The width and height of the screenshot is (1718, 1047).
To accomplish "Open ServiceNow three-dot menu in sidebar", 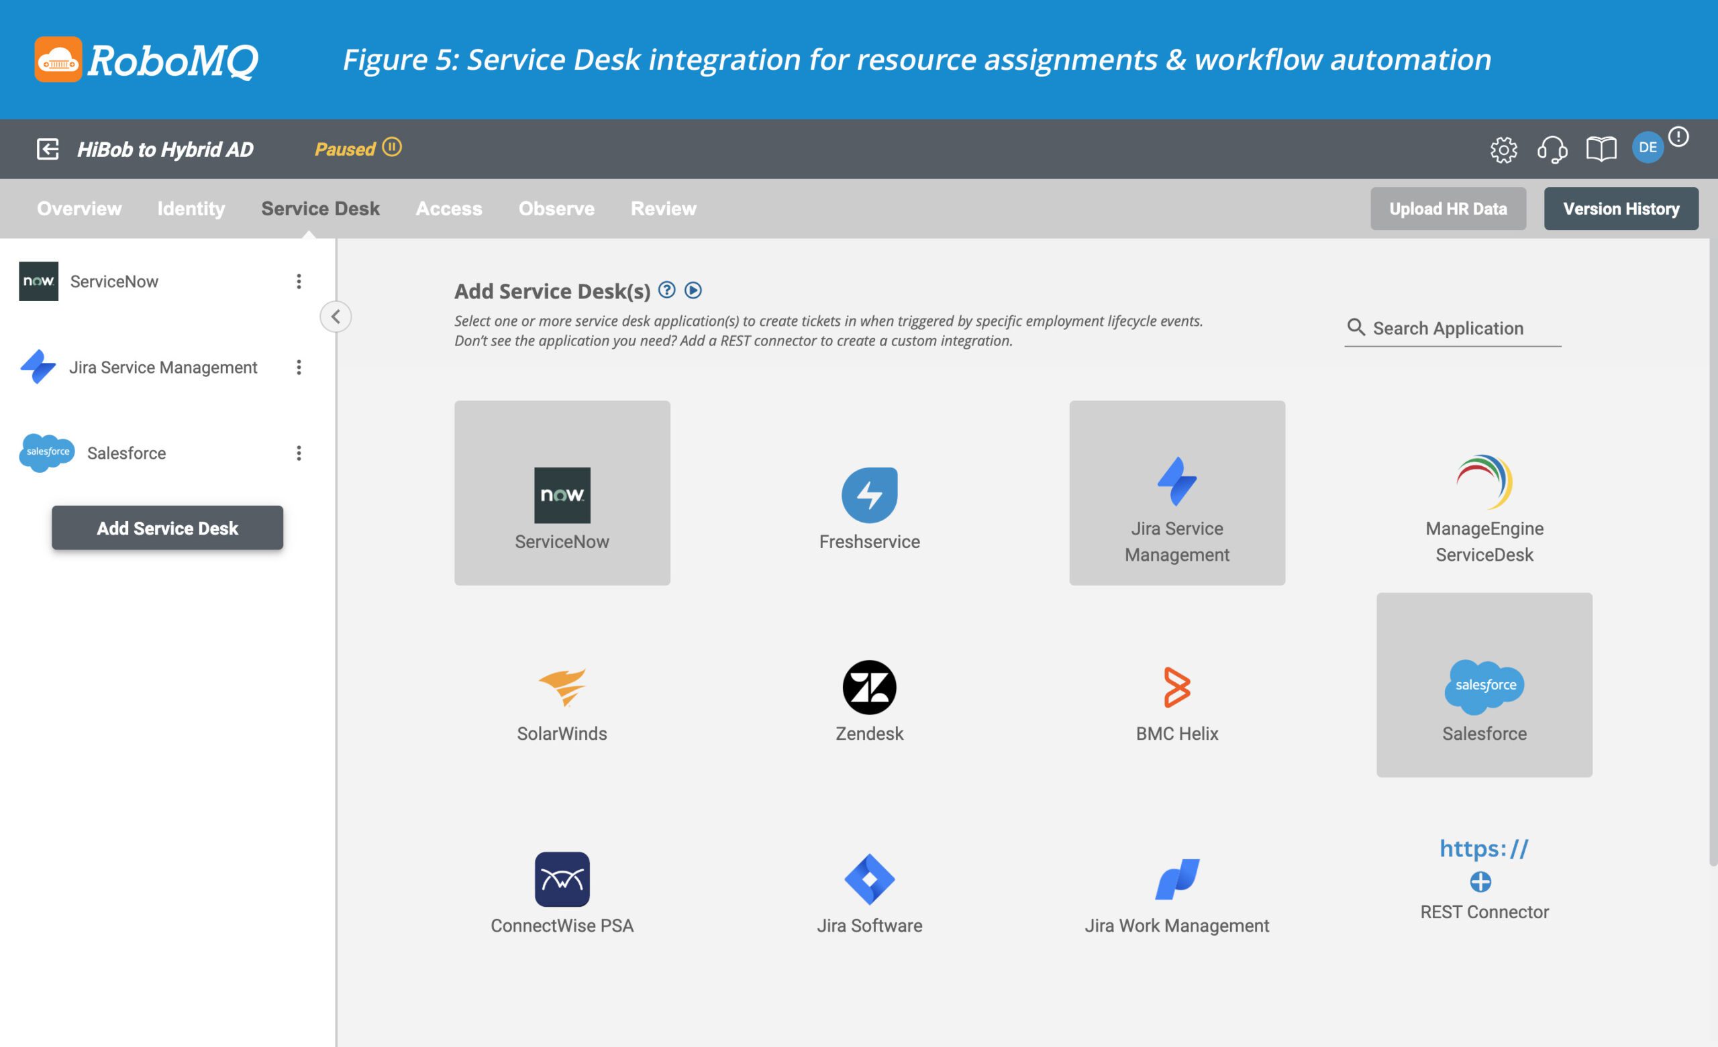I will 299,281.
